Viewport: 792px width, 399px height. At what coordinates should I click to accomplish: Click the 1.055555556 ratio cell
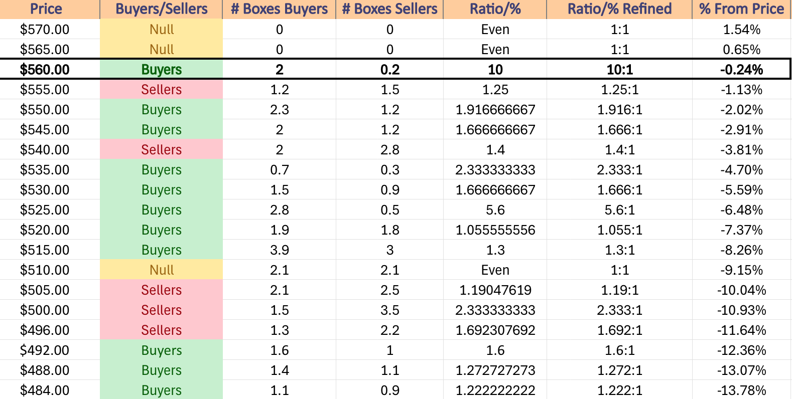point(495,230)
